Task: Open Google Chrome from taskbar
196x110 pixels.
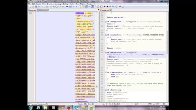Action: (61, 108)
